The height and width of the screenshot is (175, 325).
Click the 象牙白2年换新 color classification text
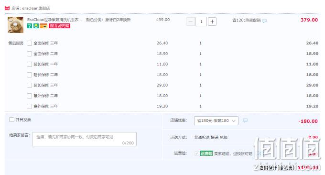click(118, 20)
